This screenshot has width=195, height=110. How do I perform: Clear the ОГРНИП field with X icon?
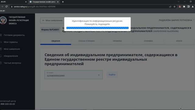pyautogui.click(x=99, y=75)
